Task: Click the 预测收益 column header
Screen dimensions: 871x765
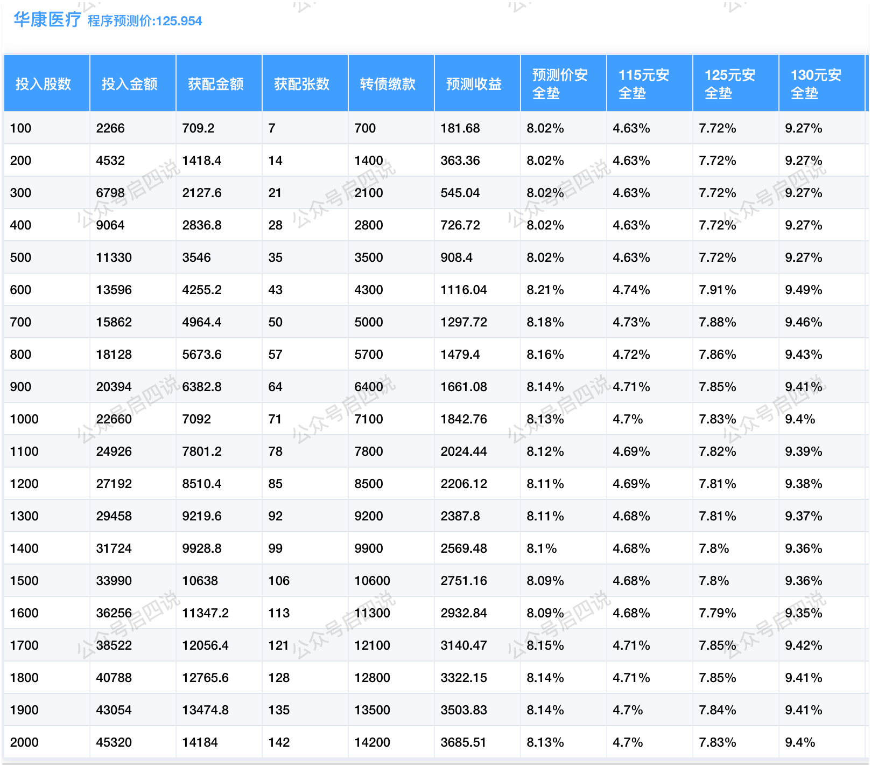Action: tap(474, 84)
